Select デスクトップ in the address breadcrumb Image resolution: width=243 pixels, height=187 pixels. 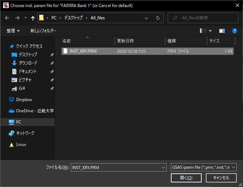point(74,18)
